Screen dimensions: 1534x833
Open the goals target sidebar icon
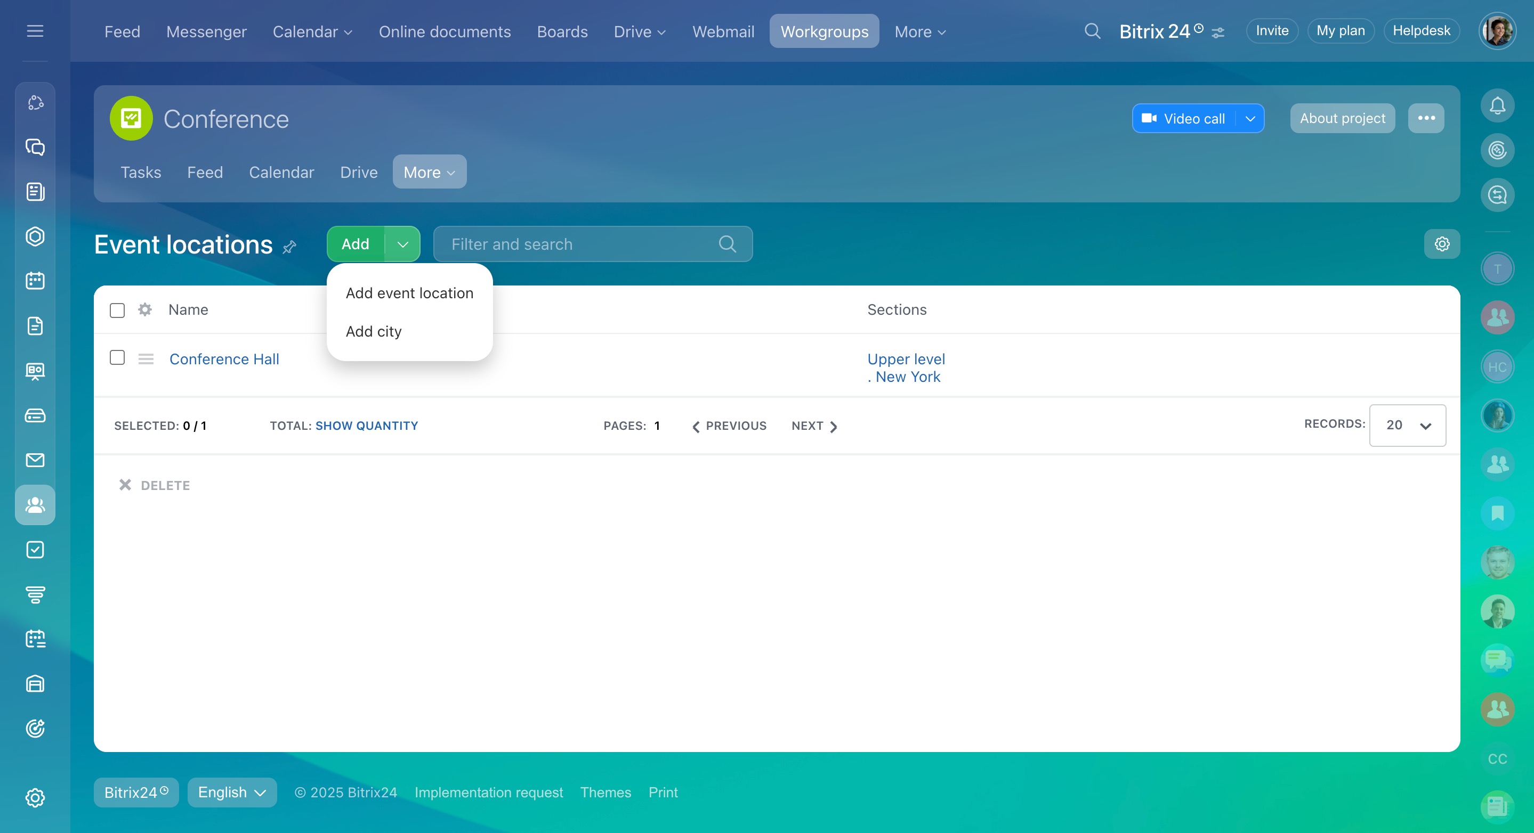coord(35,728)
